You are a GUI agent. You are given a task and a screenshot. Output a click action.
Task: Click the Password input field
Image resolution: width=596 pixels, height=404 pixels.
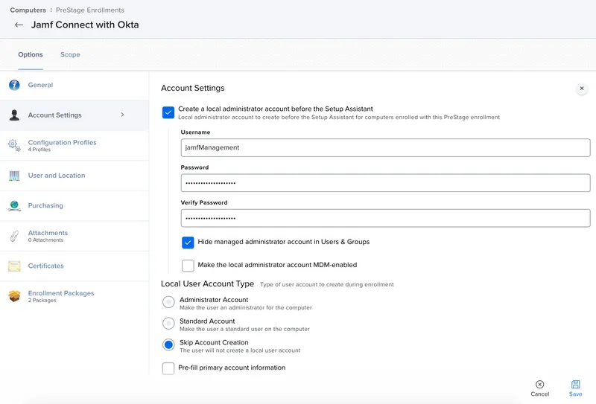tap(385, 183)
